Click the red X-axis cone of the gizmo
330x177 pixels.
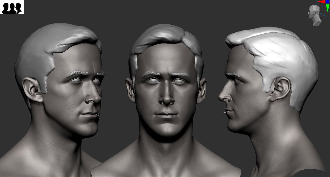pos(321,2)
